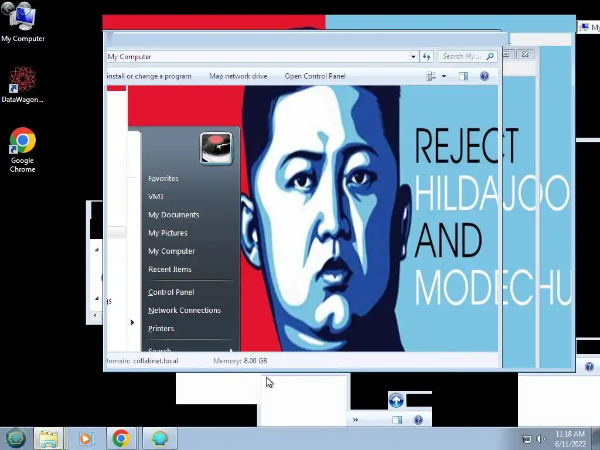Click help icon in the bottom window fragment
The image size is (600, 450).
[418, 420]
